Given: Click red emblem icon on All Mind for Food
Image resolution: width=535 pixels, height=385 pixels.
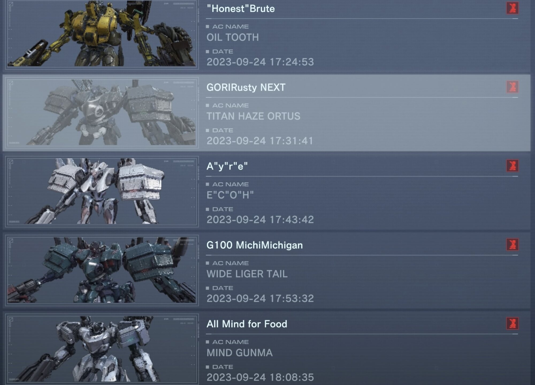Looking at the screenshot, I should (x=512, y=324).
